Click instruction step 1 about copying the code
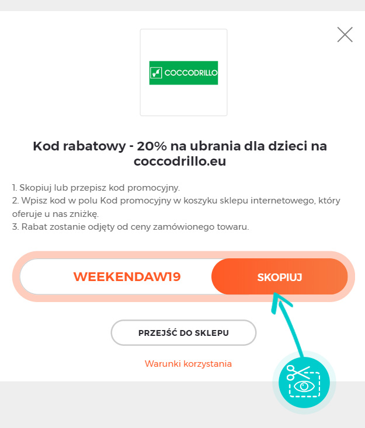365x428 pixels. pos(96,188)
